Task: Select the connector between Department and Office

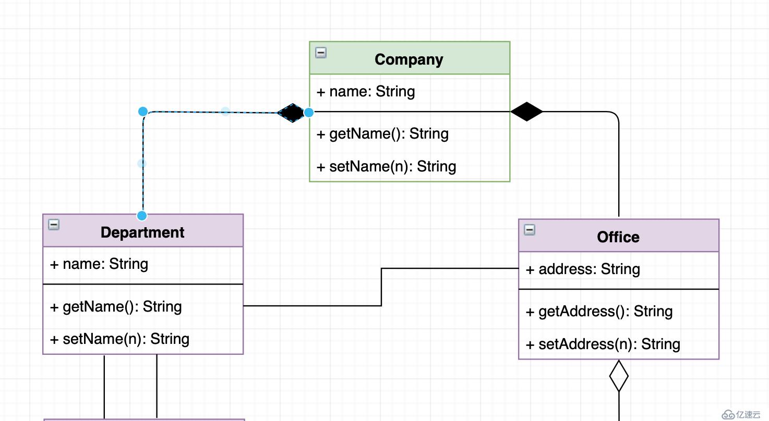Action: tap(381, 287)
